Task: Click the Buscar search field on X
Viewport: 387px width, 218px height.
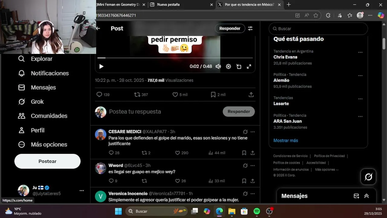Action: 318,28
